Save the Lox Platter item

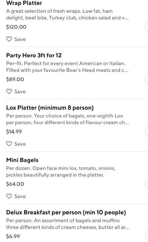tap(16, 144)
